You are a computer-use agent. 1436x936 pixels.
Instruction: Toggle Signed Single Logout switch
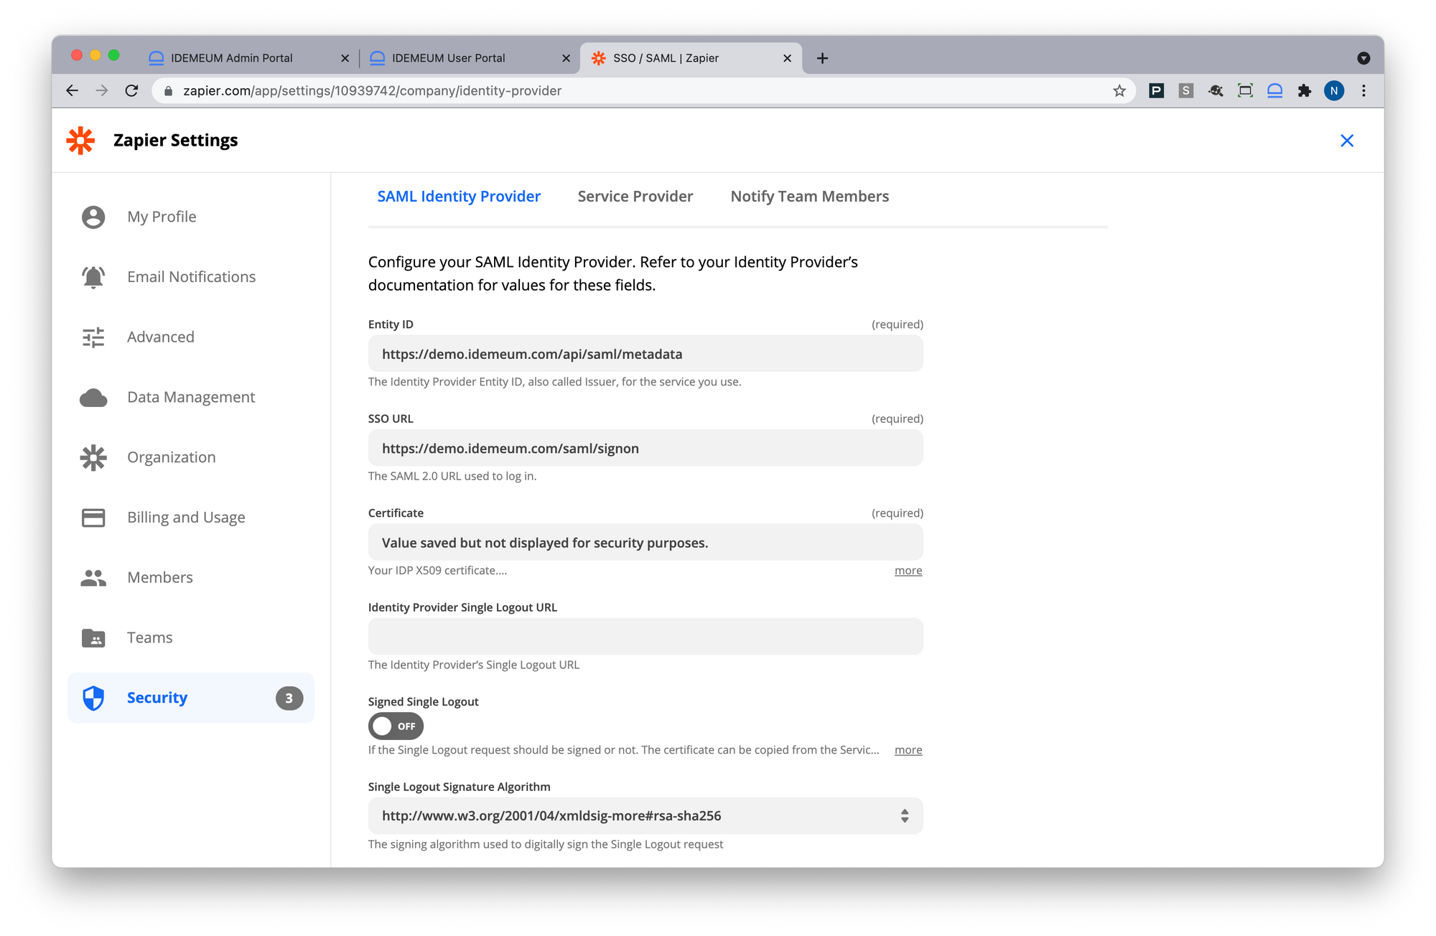(x=396, y=726)
